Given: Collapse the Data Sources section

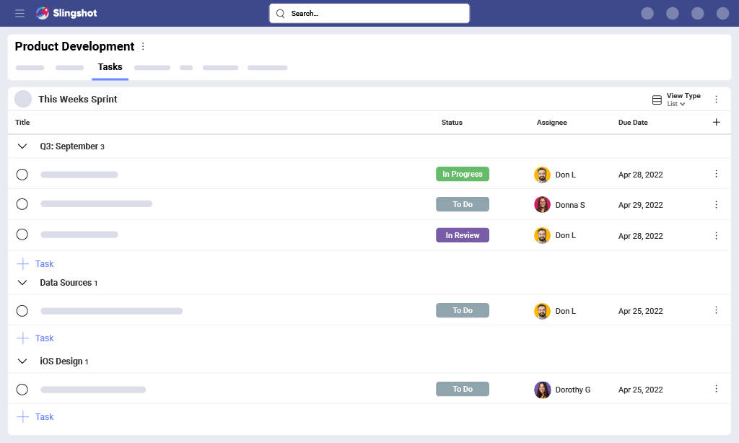Looking at the screenshot, I should coord(22,283).
